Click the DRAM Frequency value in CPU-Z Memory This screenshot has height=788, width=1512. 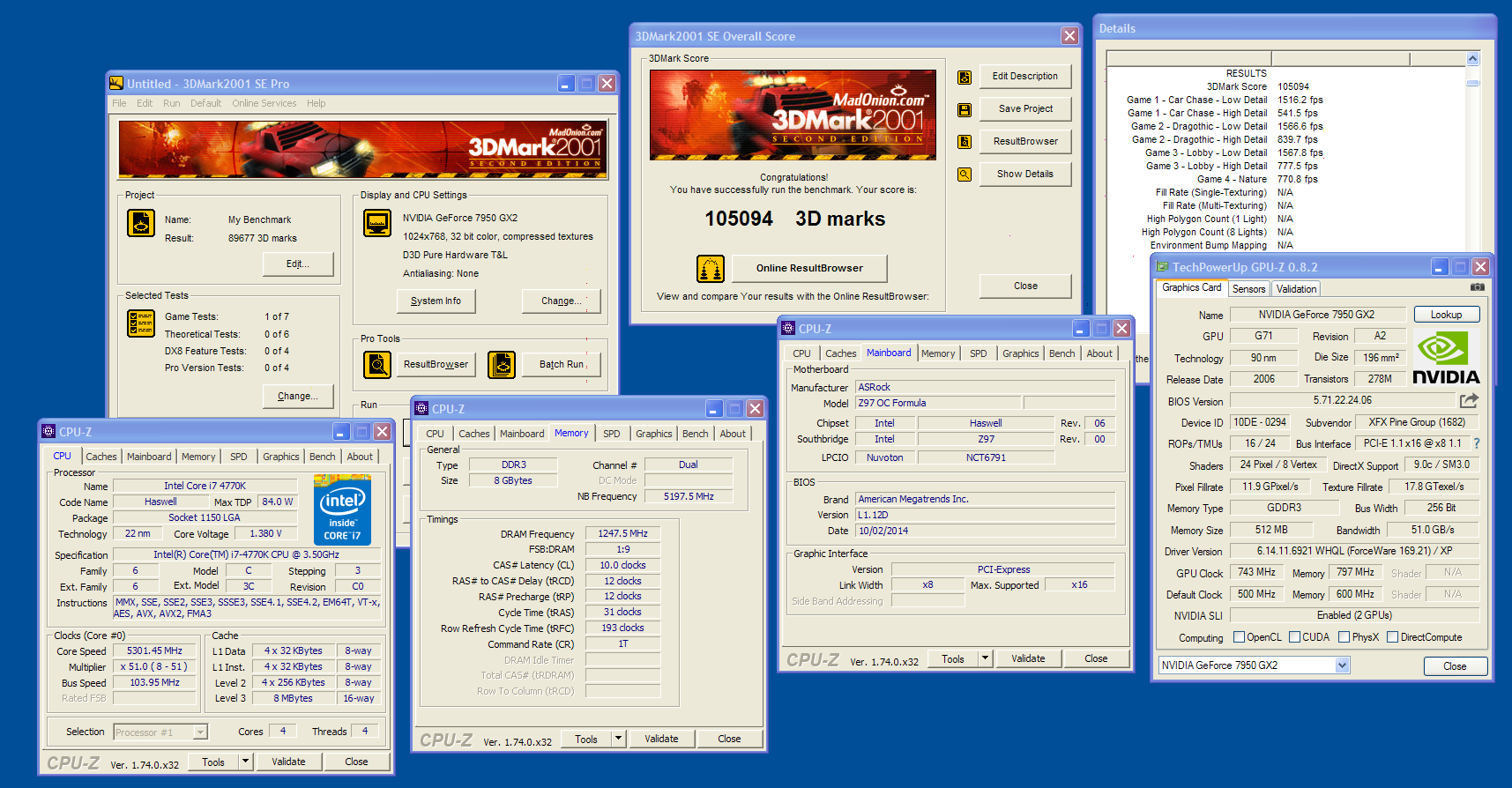[622, 533]
